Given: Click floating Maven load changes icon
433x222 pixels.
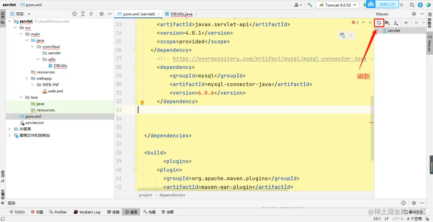Looking at the screenshot, I should pyautogui.click(x=342, y=35).
